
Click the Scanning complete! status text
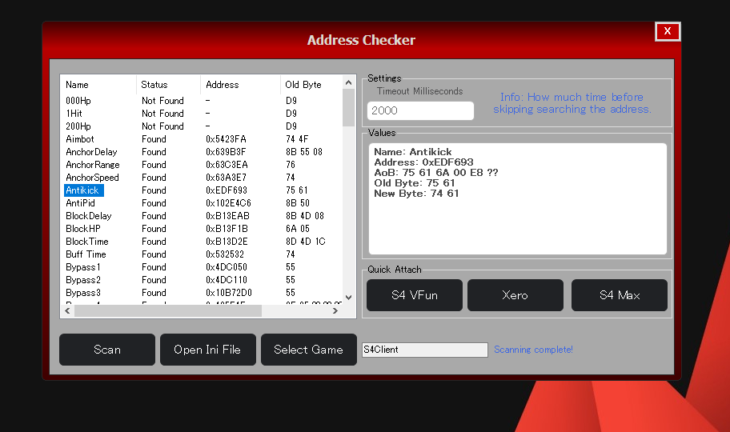coord(534,350)
